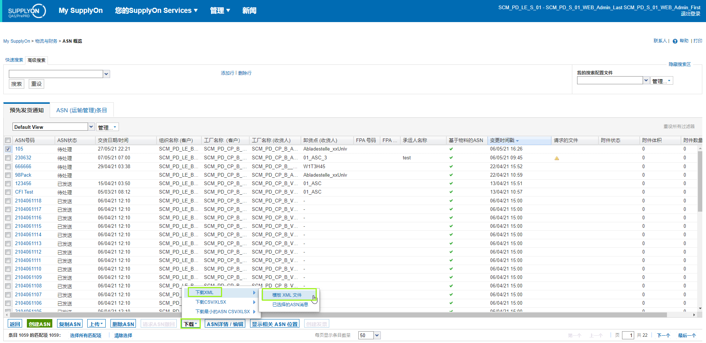Open Default View dropdown arrow
The image size is (706, 343).
click(91, 127)
